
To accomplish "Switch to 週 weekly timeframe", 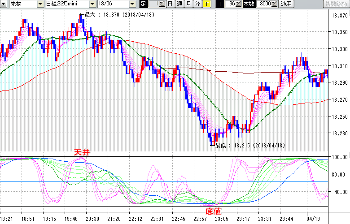I will pyautogui.click(x=179, y=4).
